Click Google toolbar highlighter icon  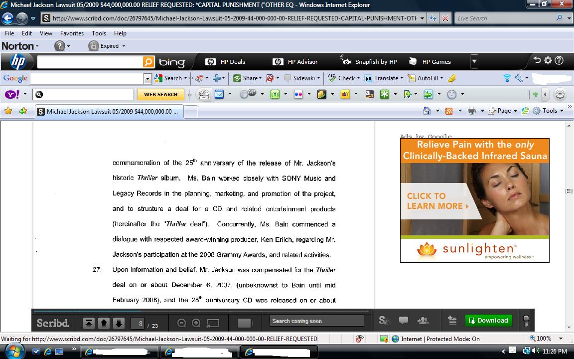point(452,78)
